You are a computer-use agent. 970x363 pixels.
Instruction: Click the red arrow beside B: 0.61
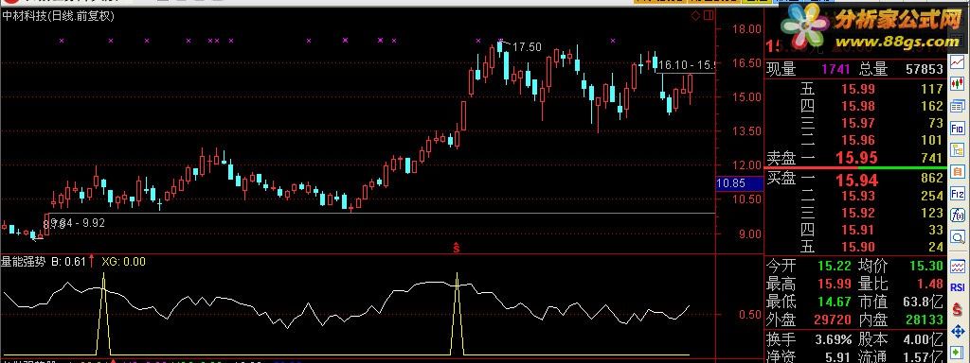(x=92, y=261)
